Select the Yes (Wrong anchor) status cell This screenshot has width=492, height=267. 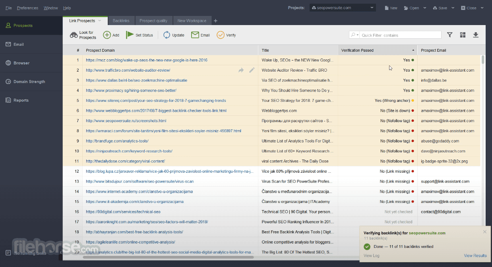378,101
